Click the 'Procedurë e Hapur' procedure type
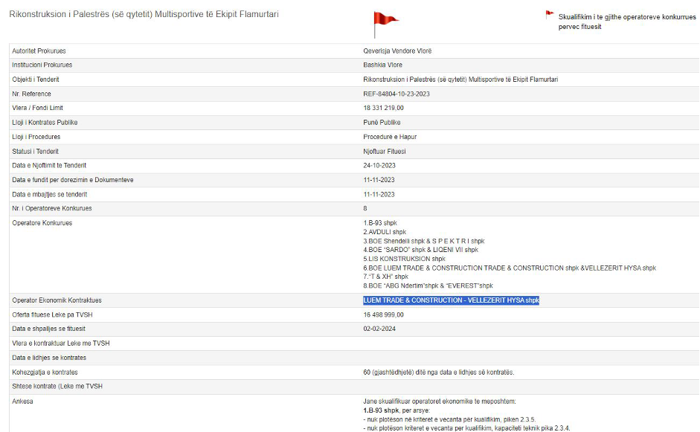The width and height of the screenshot is (700, 432). tap(388, 137)
